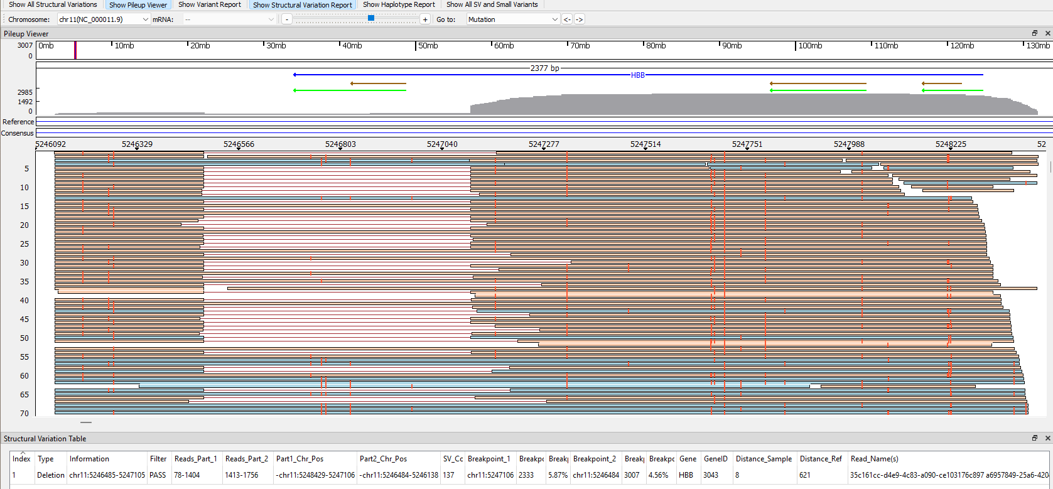The height and width of the screenshot is (489, 1053).
Task: Go to next mutation arrow button
Action: coord(580,19)
